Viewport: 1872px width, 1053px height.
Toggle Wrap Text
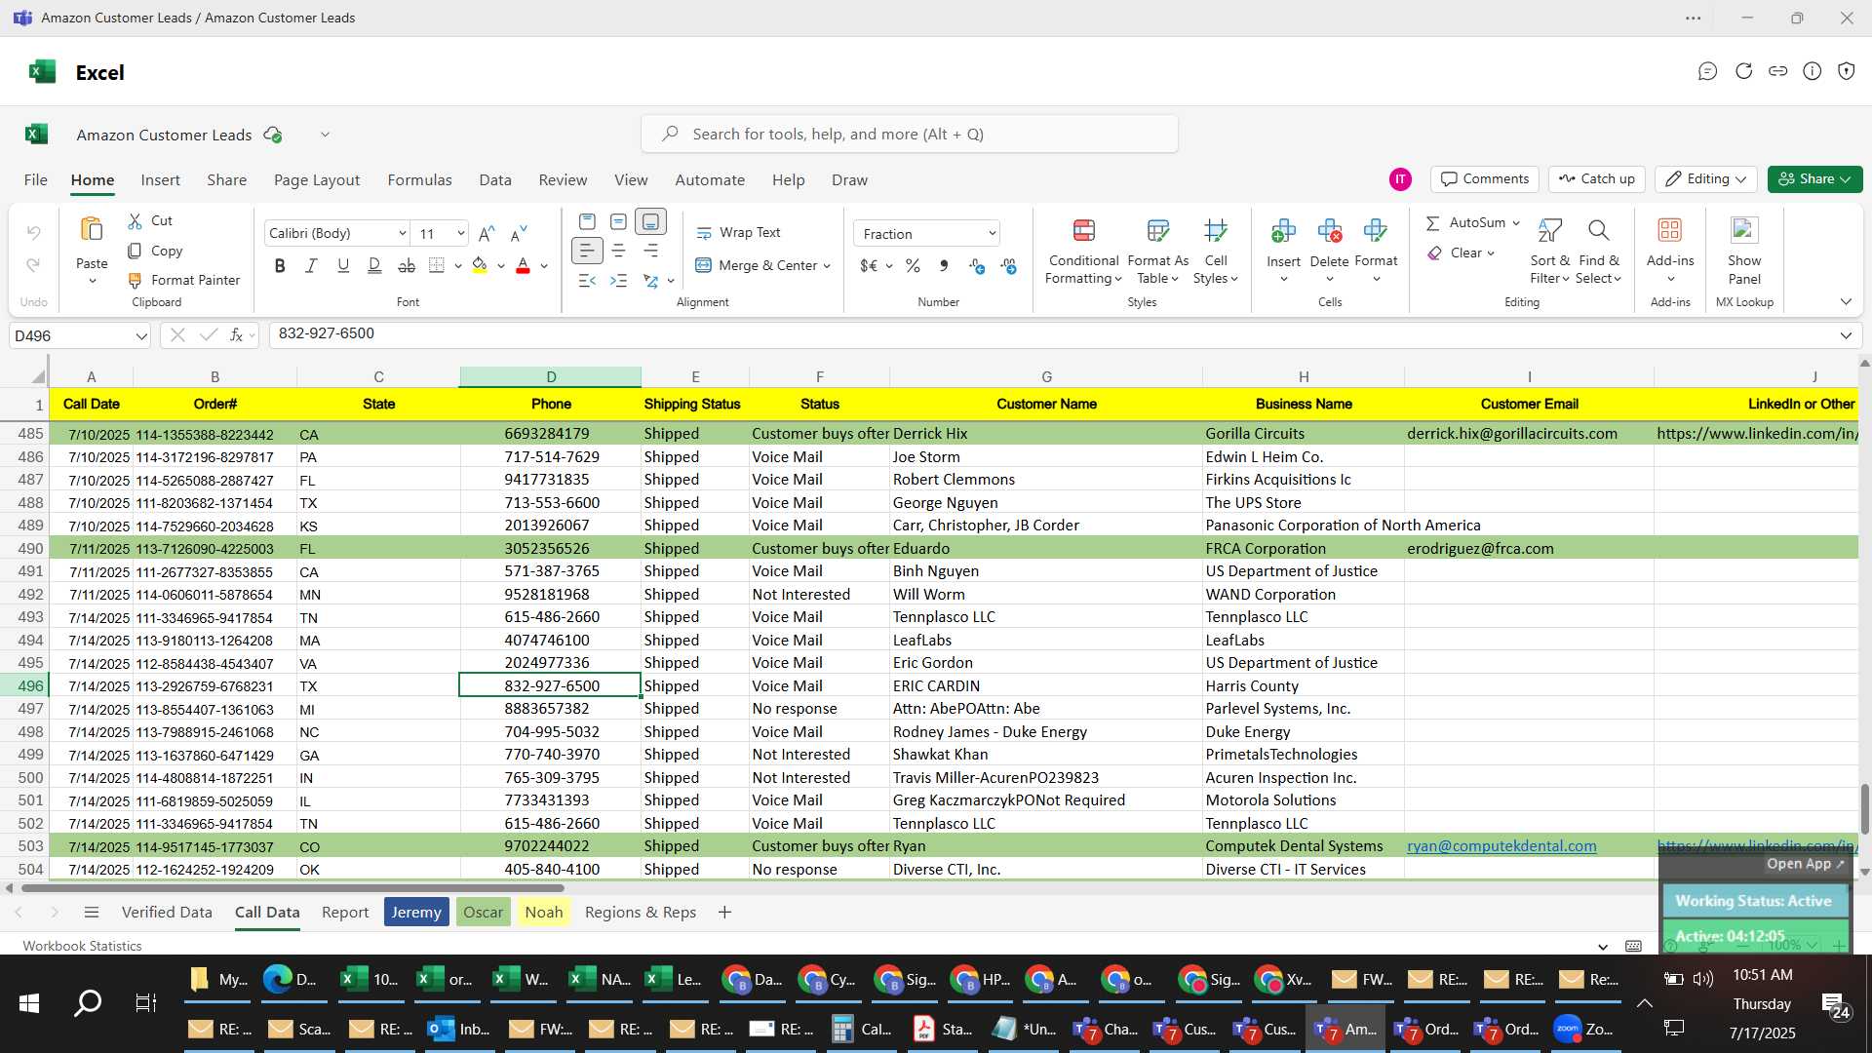[738, 233]
